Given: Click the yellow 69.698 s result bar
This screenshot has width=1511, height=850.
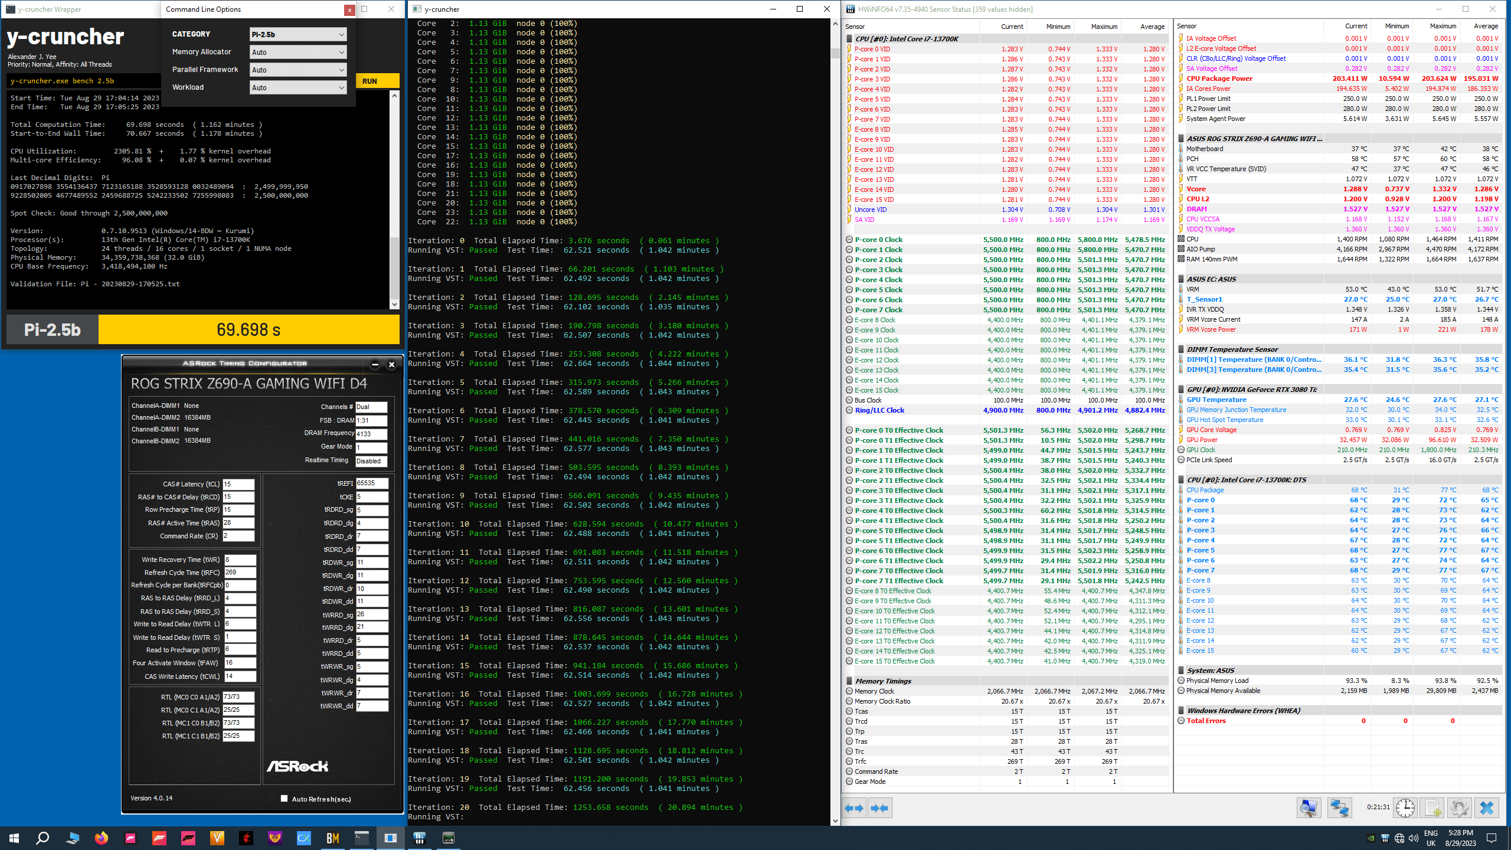Looking at the screenshot, I should pos(248,329).
